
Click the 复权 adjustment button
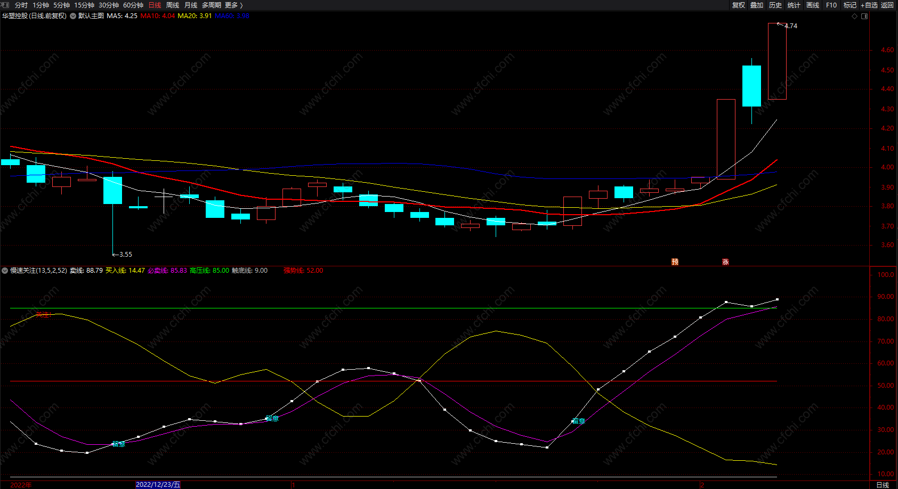(x=739, y=5)
